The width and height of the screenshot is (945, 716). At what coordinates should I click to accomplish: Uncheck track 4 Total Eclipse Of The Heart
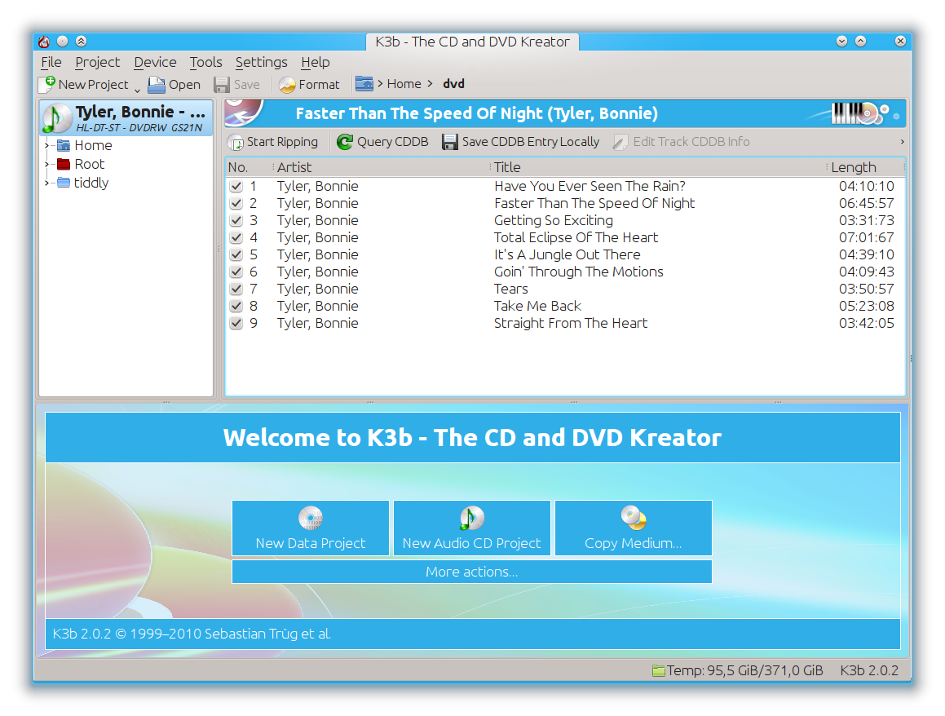coord(236,237)
